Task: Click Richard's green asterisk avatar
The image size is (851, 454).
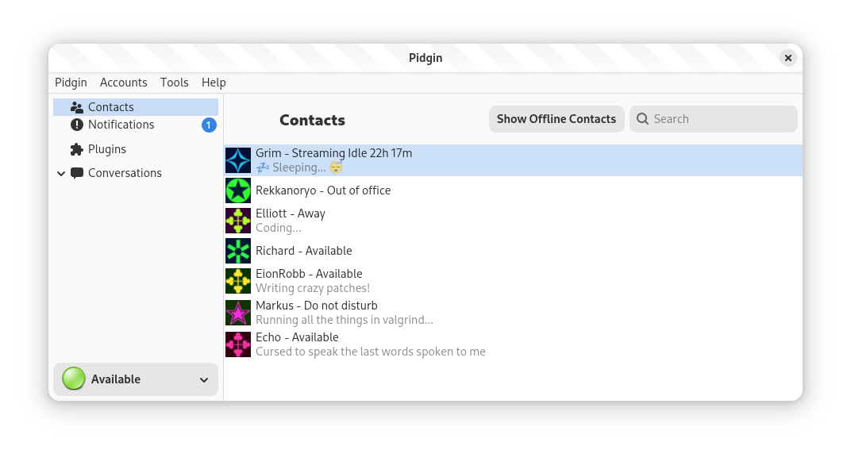Action: [238, 251]
